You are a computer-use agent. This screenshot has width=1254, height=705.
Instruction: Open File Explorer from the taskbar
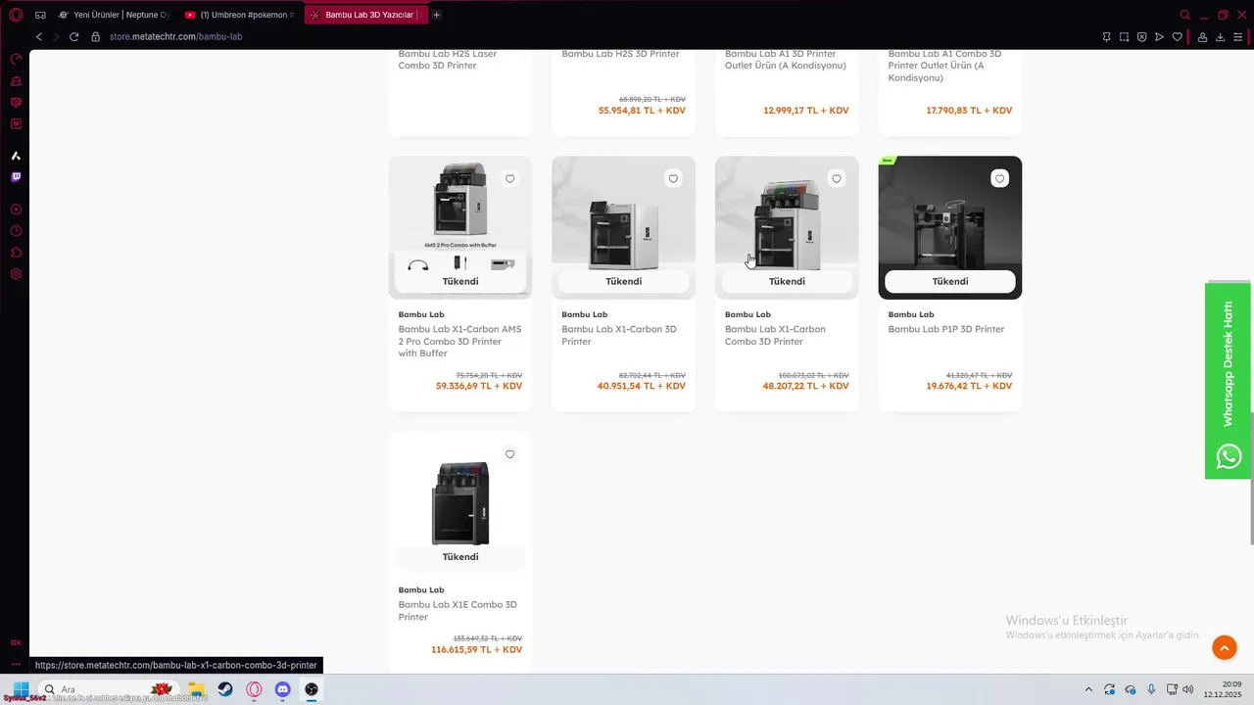[x=196, y=689]
